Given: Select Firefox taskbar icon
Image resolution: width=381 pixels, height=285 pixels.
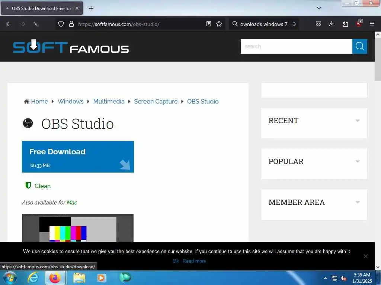Looking at the screenshot, I should [x=55, y=278].
